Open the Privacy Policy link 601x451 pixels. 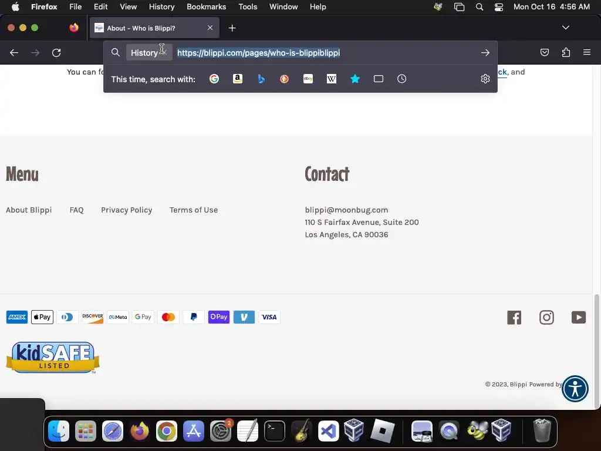[x=127, y=210]
